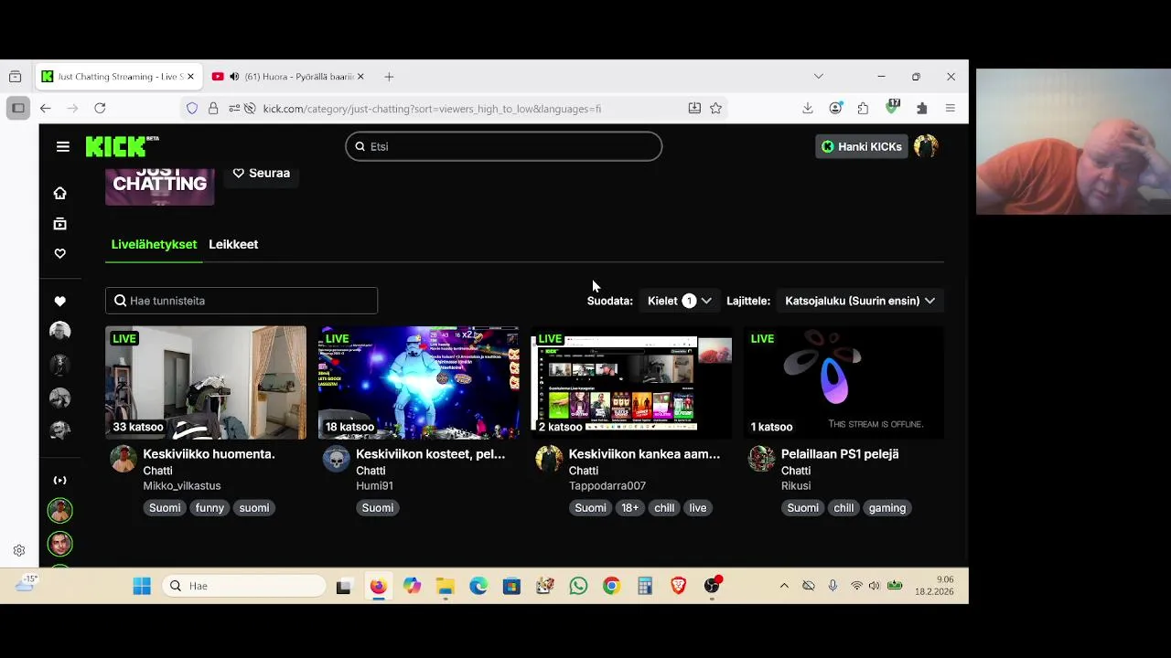Open OBS Studio from the taskbar
Image resolution: width=1171 pixels, height=658 pixels.
coord(712,586)
